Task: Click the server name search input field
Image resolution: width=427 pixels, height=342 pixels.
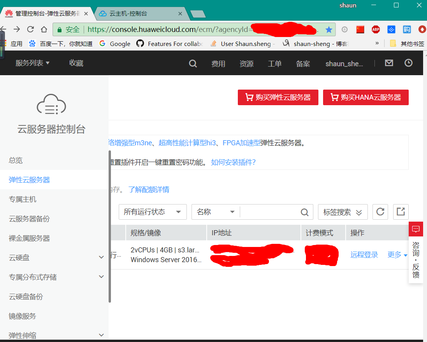Action: [x=270, y=212]
